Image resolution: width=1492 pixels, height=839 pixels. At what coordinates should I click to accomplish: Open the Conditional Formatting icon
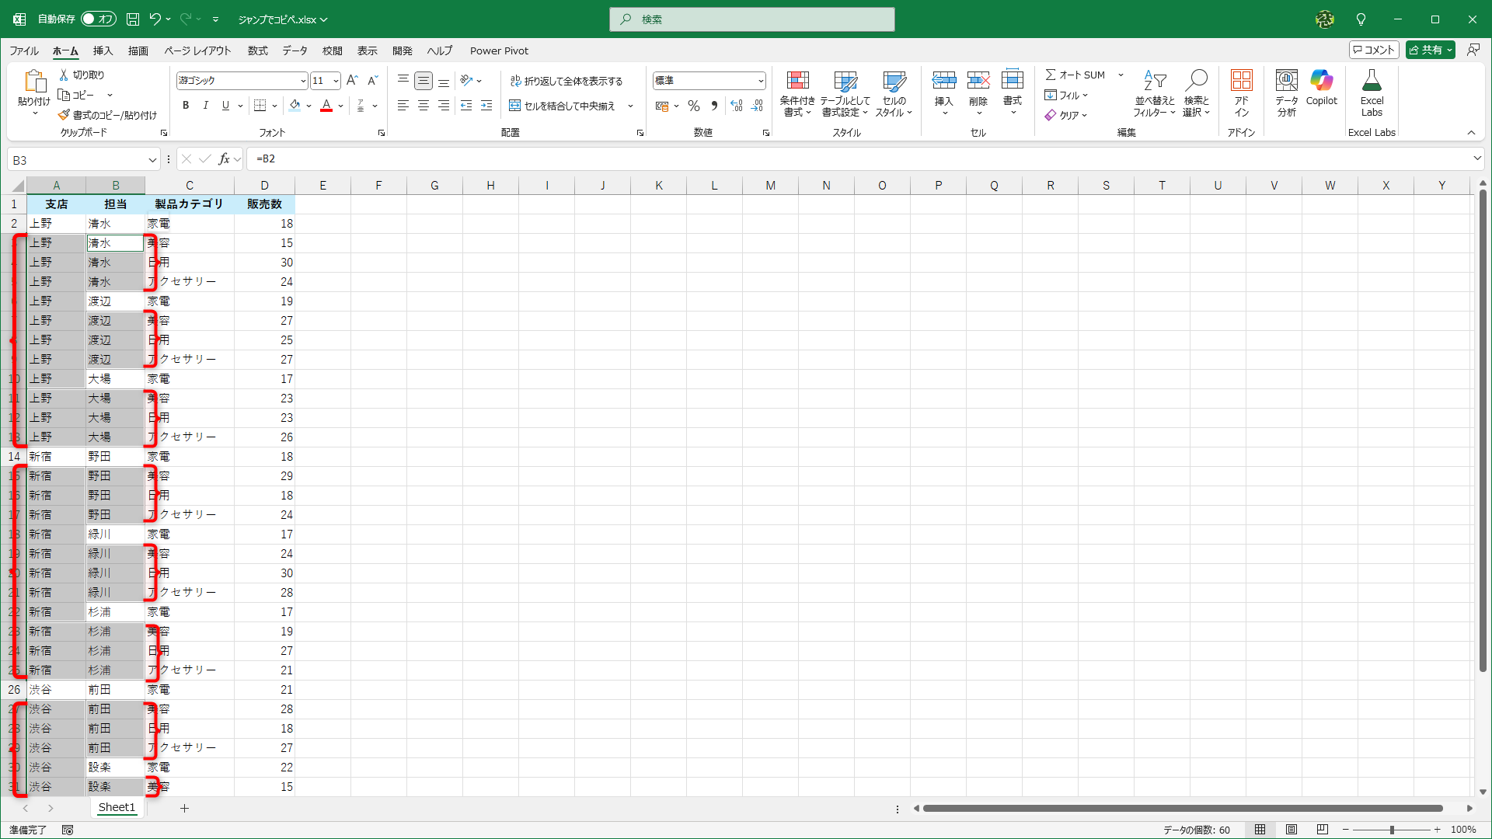click(x=797, y=81)
